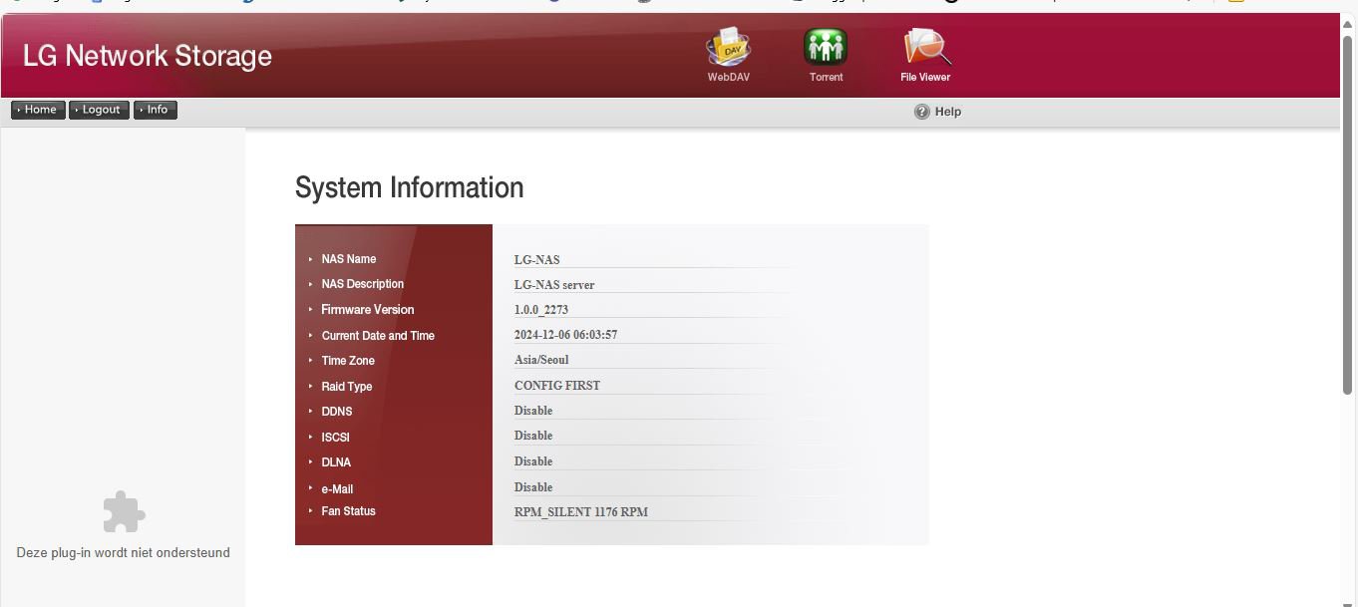
Task: Click the e-Mail Disable value
Action: click(x=533, y=487)
